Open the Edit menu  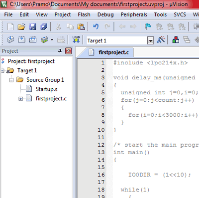coord(24,14)
